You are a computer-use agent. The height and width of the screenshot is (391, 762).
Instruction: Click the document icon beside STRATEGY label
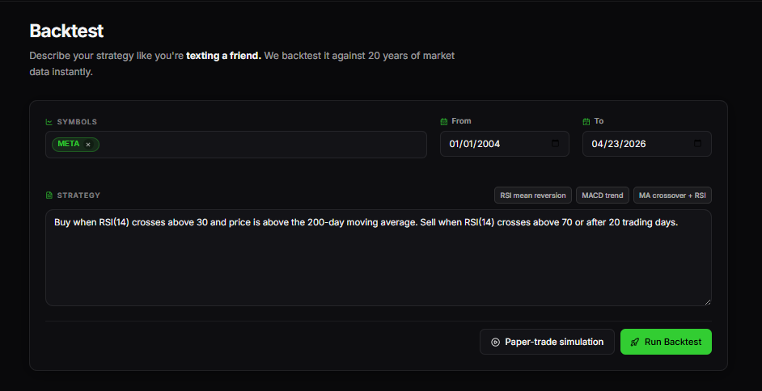[x=49, y=195]
